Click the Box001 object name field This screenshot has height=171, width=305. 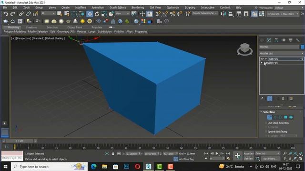(279, 47)
